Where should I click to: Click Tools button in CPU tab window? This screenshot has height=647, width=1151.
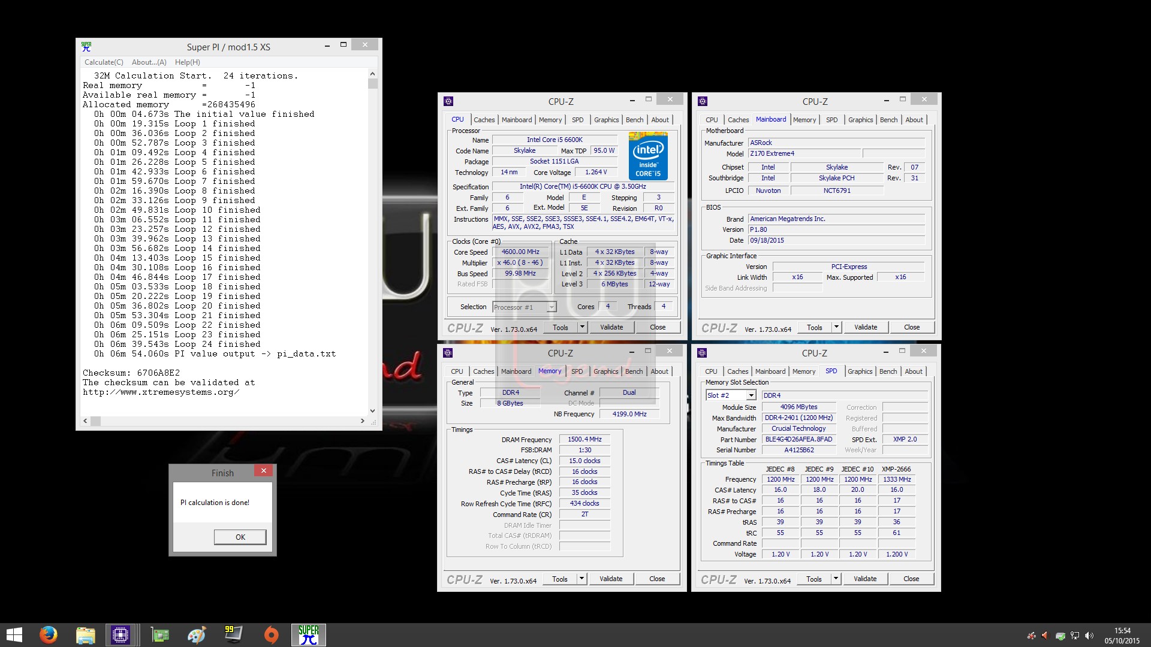(x=561, y=327)
